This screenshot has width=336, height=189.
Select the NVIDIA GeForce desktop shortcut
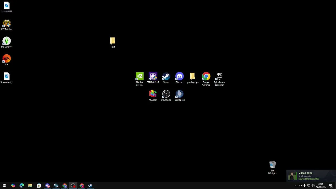coord(139,79)
